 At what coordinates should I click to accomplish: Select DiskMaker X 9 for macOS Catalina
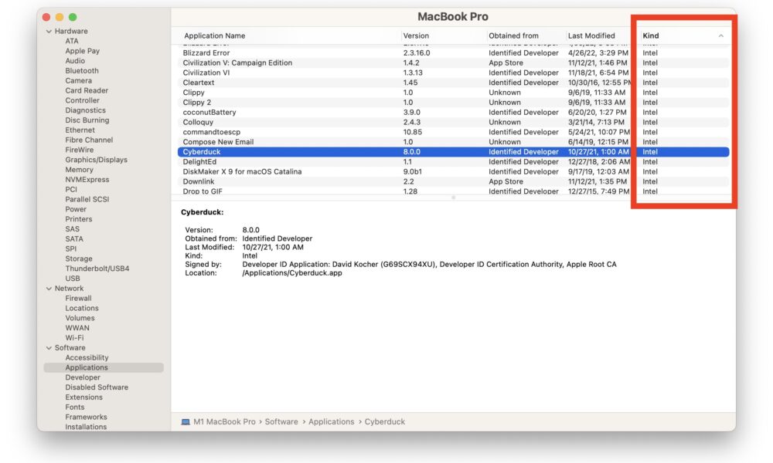click(453, 172)
